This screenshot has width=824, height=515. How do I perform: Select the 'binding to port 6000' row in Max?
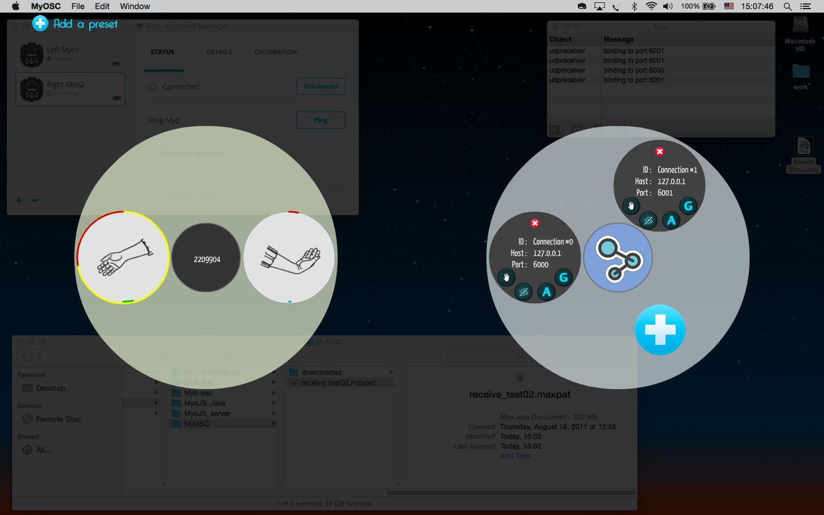(661, 70)
